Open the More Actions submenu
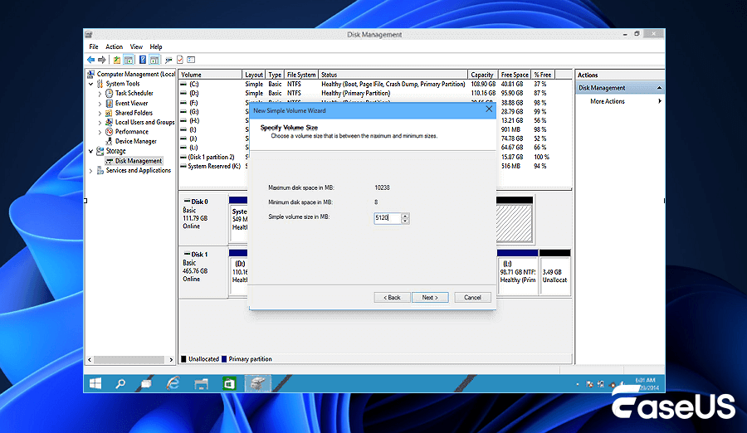The width and height of the screenshot is (747, 433). coord(619,101)
